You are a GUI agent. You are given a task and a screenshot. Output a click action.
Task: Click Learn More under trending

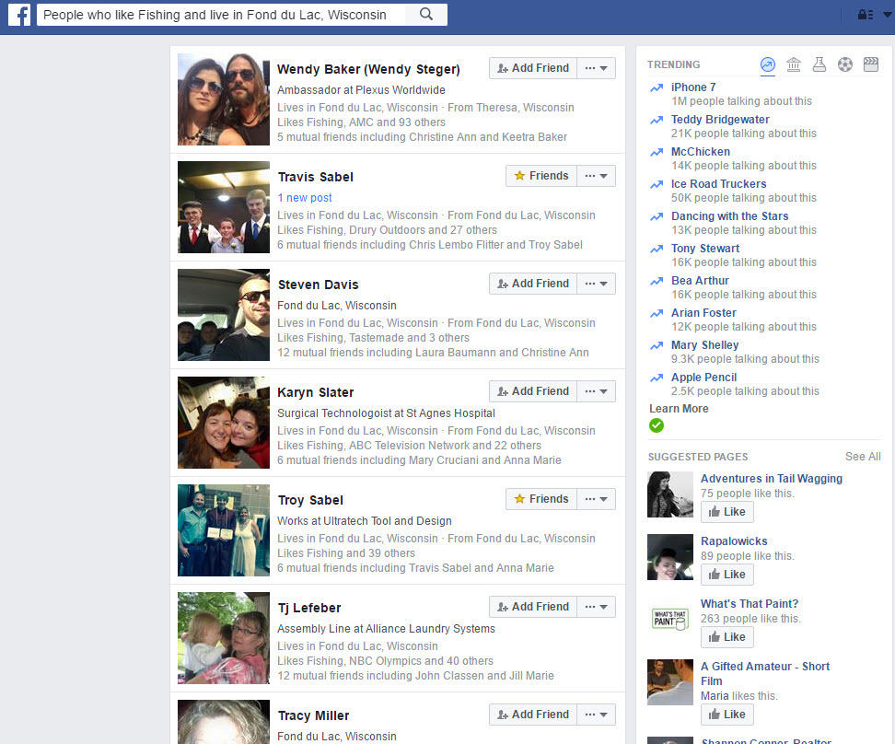pos(679,409)
